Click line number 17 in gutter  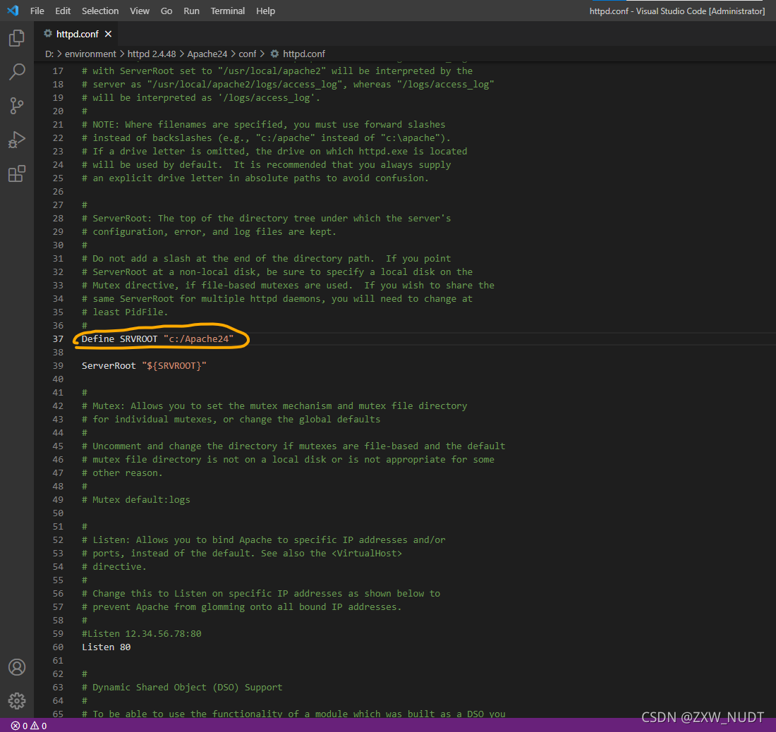coord(58,71)
